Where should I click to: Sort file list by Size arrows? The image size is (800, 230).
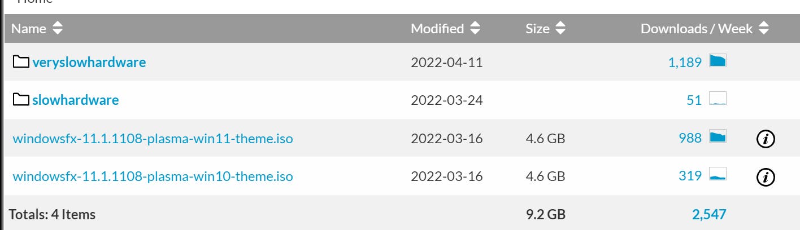[560, 28]
